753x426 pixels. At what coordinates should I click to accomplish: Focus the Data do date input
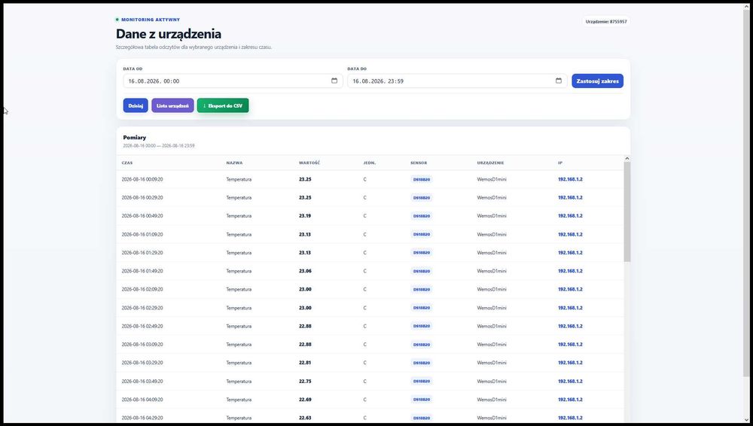point(457,81)
